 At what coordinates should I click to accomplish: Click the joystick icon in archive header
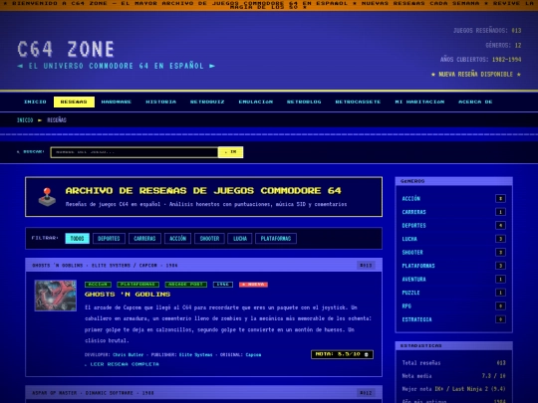tap(47, 197)
